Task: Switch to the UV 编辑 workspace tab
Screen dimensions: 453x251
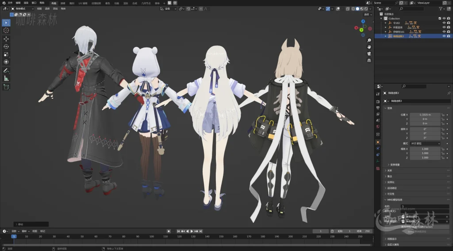Action: [x=83, y=3]
